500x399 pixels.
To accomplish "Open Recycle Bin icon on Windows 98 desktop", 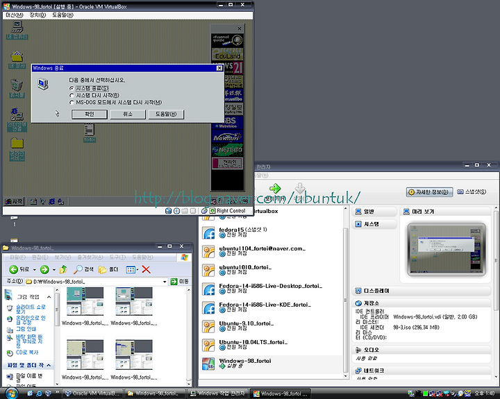I will click(x=17, y=88).
